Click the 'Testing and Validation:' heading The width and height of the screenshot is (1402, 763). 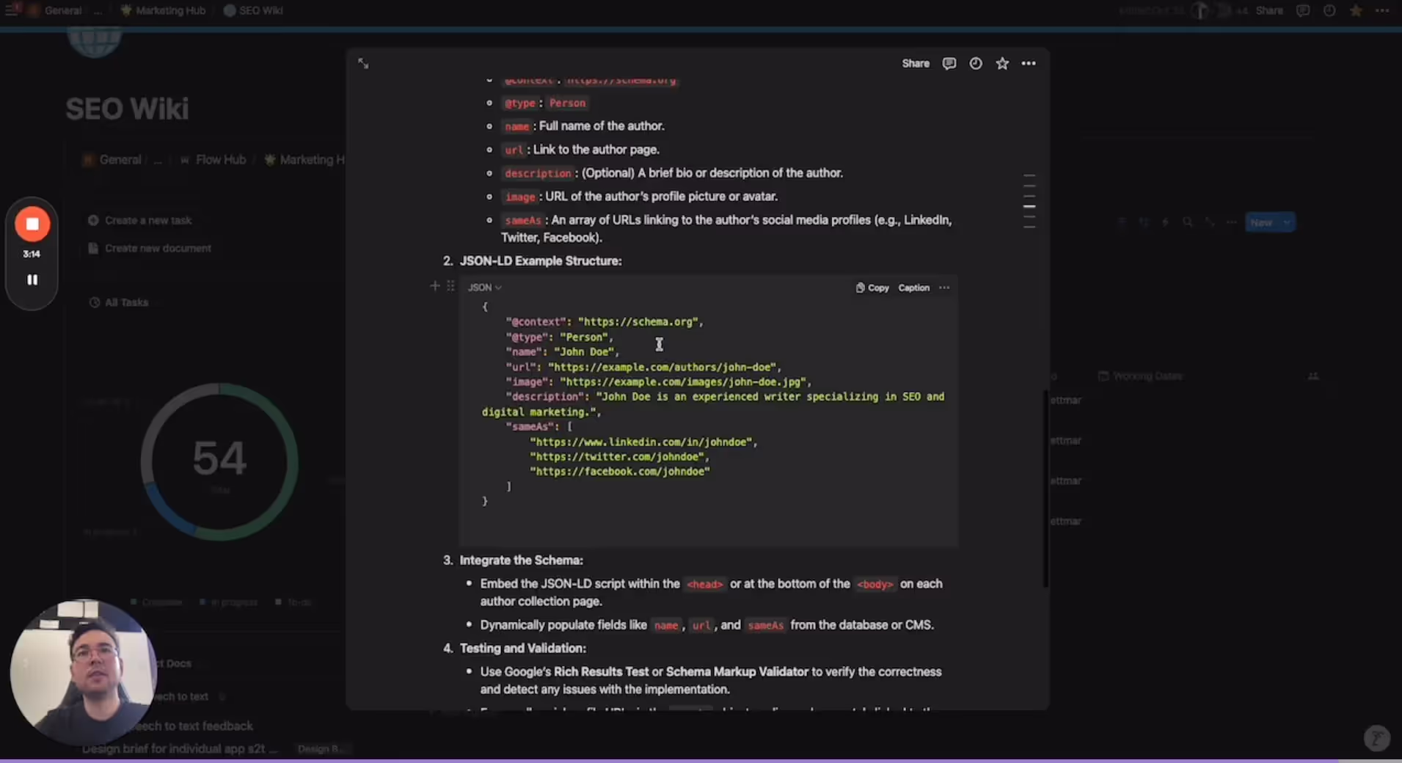point(523,648)
